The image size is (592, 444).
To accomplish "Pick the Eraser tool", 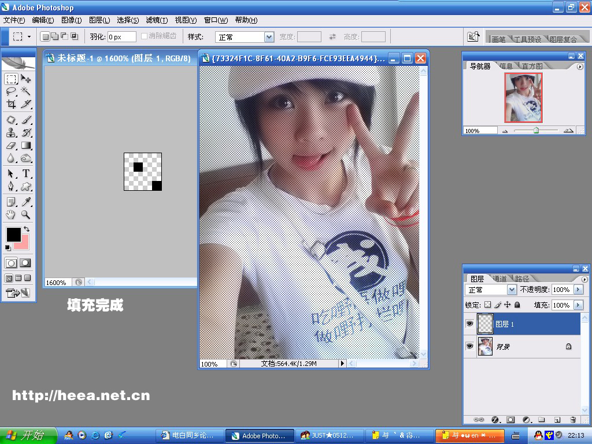I will 11,146.
